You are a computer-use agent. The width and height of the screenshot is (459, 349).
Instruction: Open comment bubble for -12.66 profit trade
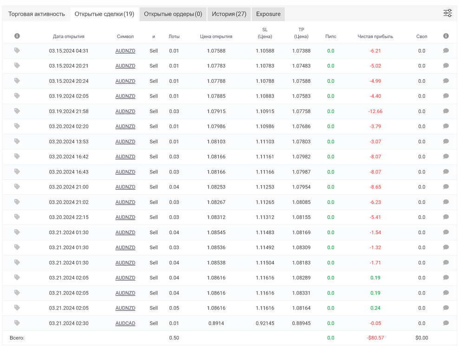coord(446,111)
